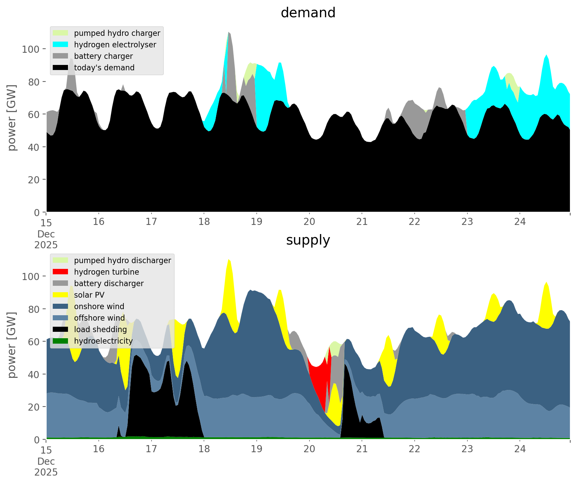Screen dimensions: 577x484
Task: Click the yellow solar PV legend swatch
Action: coord(61,295)
